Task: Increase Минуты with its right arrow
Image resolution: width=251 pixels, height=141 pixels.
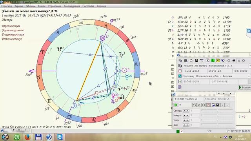Action: coord(187,115)
